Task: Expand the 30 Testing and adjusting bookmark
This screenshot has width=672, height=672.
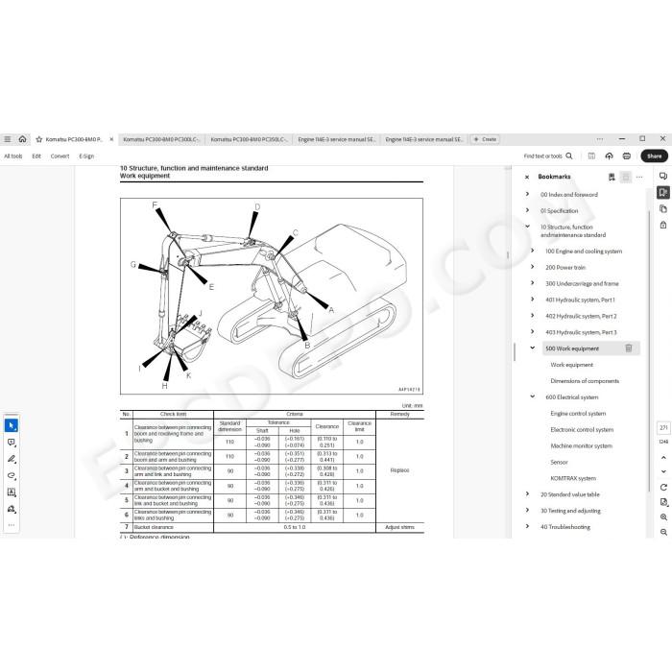Action: pyautogui.click(x=528, y=511)
